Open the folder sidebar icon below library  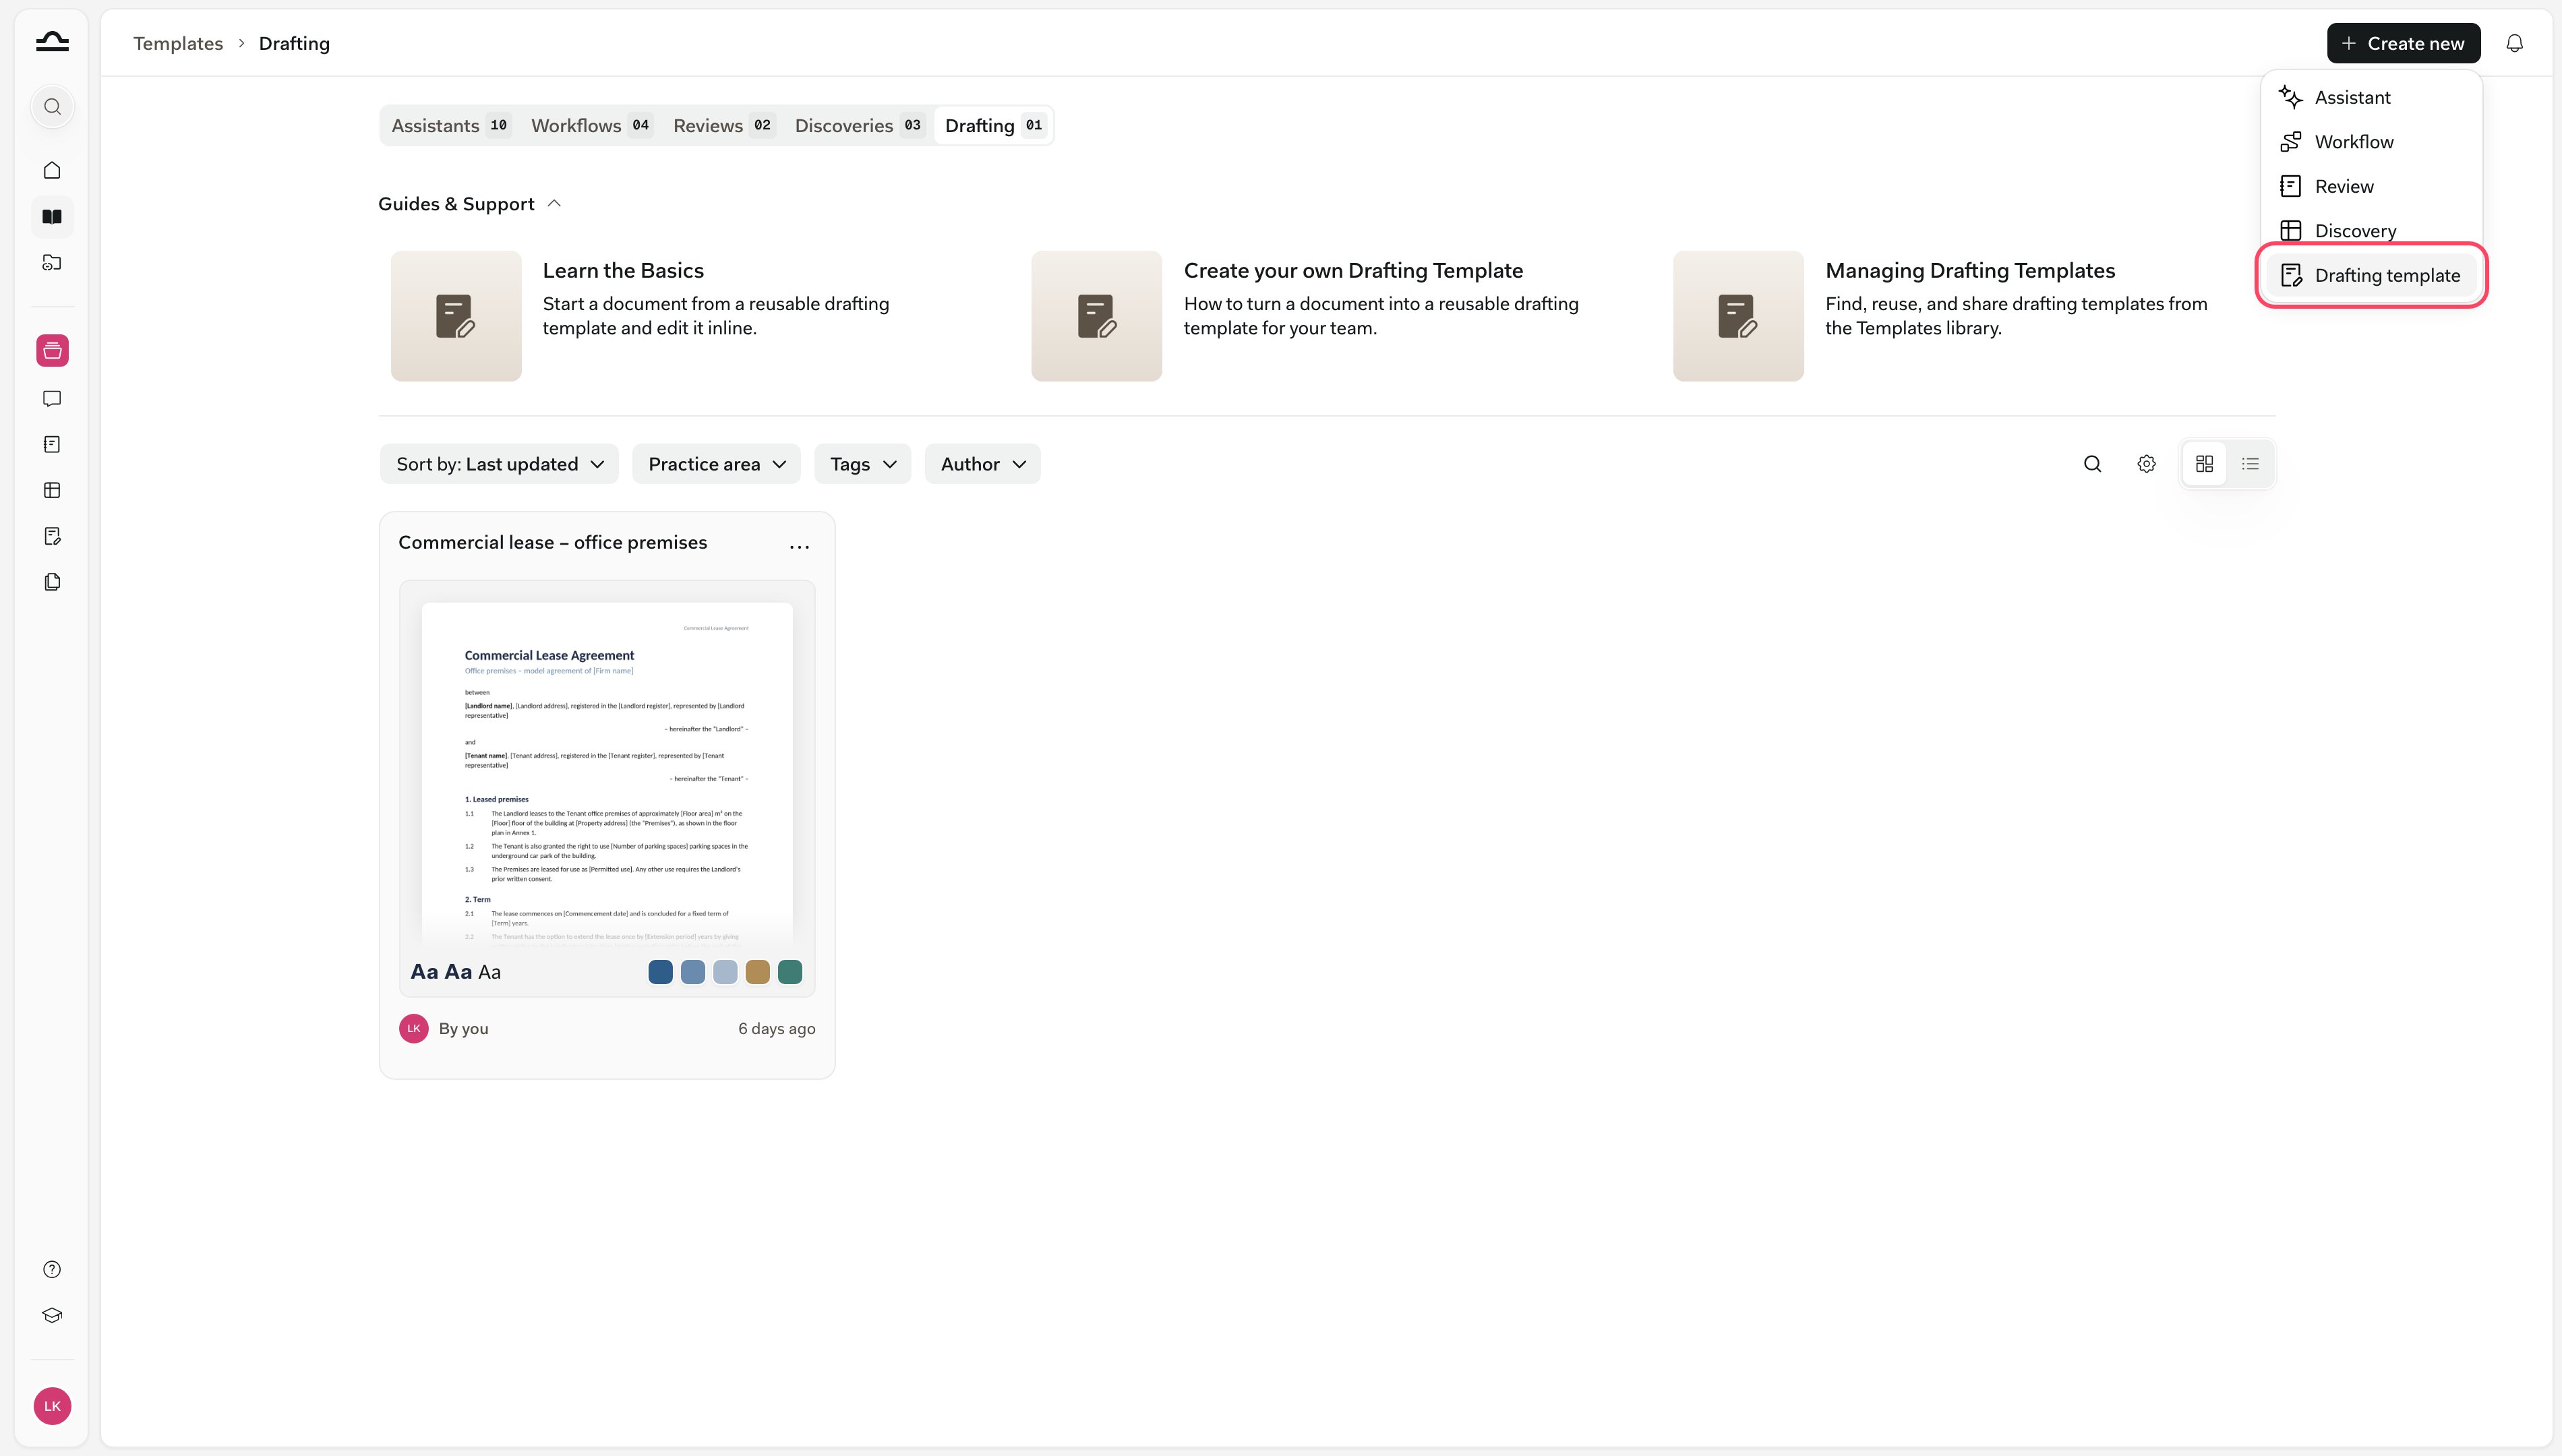[x=52, y=262]
